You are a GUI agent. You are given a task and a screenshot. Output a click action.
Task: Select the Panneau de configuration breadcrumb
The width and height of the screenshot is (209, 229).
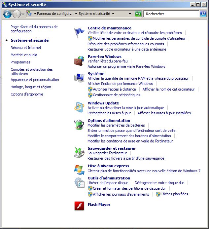pos(55,14)
